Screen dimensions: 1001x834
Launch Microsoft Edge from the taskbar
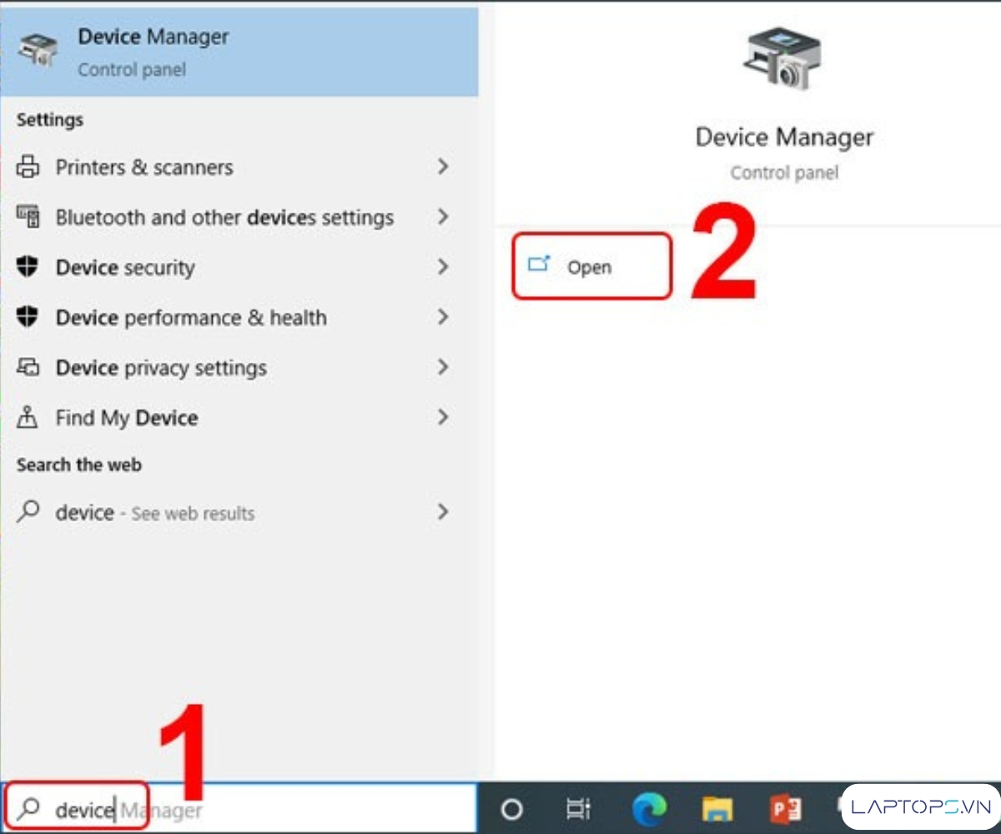(x=648, y=809)
